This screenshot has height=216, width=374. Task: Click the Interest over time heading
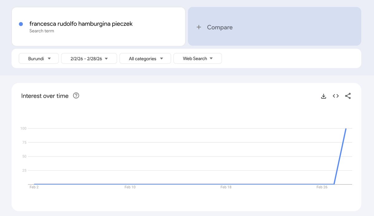point(45,96)
